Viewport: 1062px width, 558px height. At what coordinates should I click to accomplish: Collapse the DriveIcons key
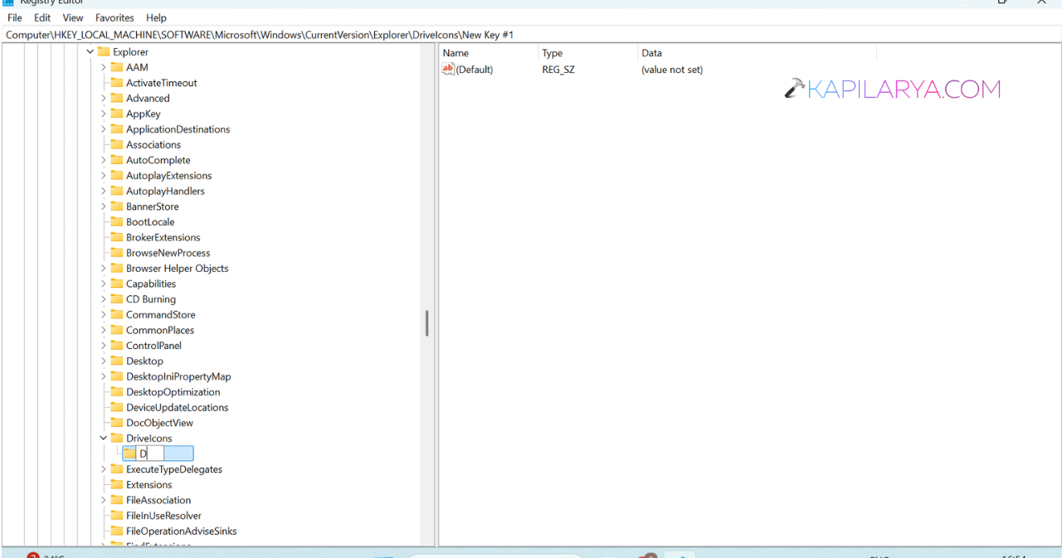tap(104, 439)
